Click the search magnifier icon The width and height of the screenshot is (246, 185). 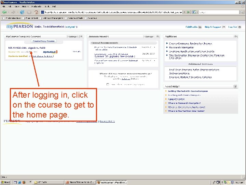click(242, 12)
